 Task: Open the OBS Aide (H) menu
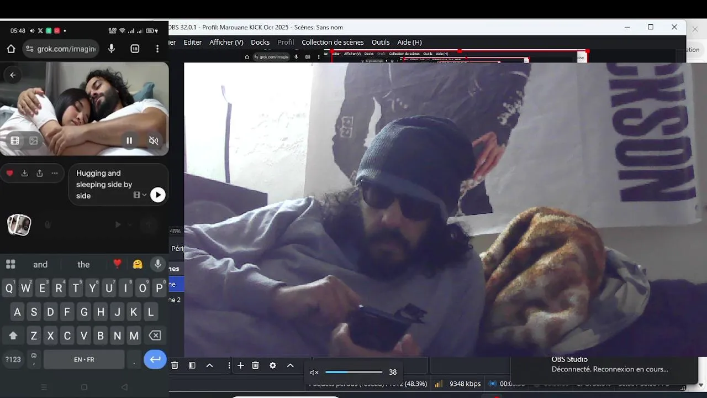pyautogui.click(x=409, y=42)
